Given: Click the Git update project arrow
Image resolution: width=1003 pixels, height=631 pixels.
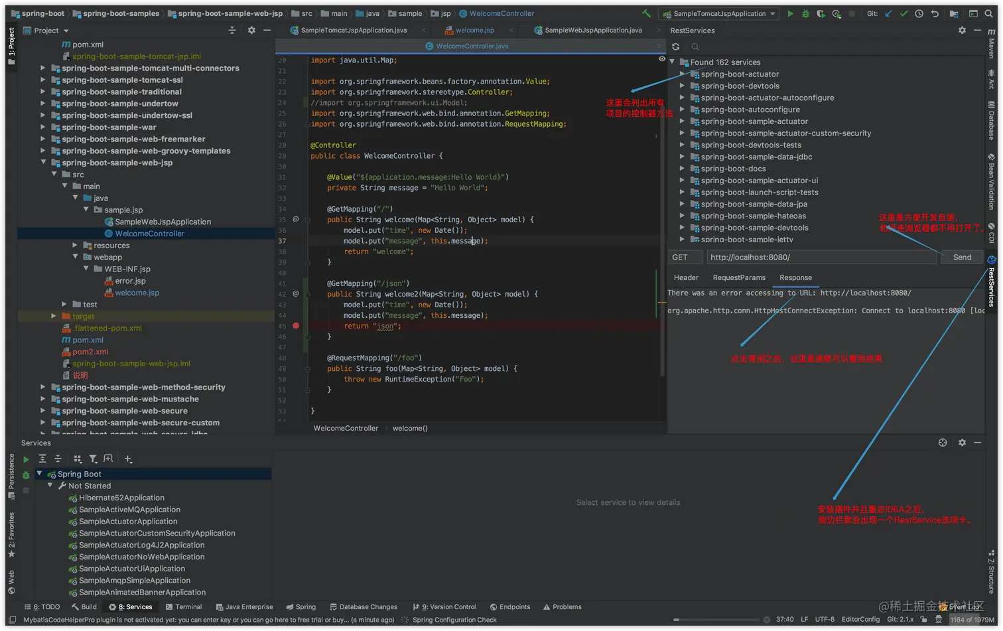Looking at the screenshot, I should [x=888, y=13].
